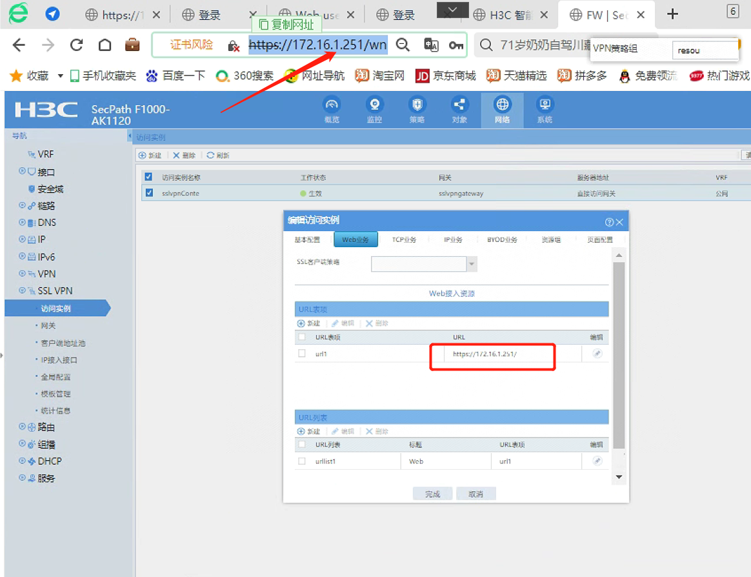This screenshot has height=577, width=751.
Task: Switch to the IP业务 tab
Action: (x=453, y=239)
